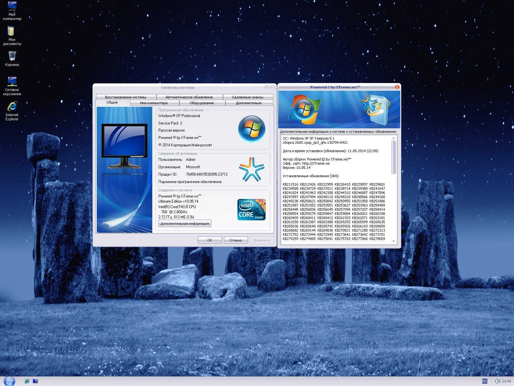The height and width of the screenshot is (386, 514).
Task: Click the XTreme star logo in activation section
Action: [252, 169]
